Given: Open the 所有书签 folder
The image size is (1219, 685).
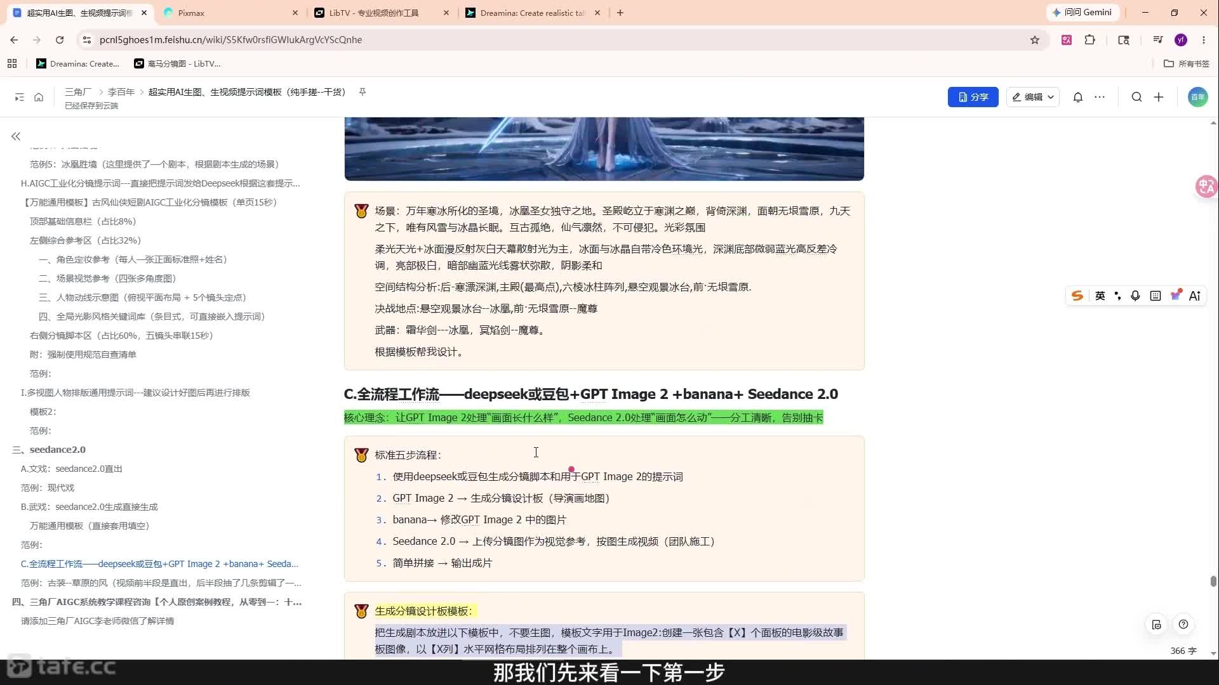Looking at the screenshot, I should (x=1187, y=63).
